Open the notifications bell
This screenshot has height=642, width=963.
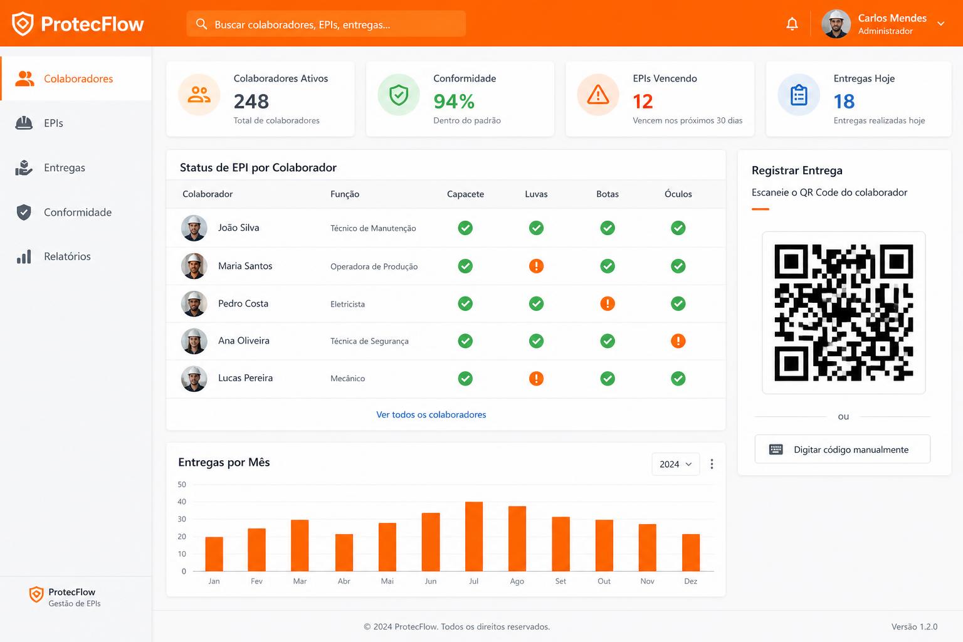792,24
